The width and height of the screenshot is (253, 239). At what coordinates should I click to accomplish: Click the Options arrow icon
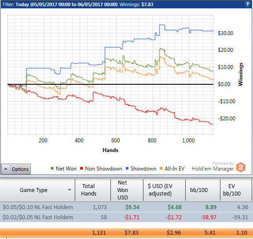point(6,169)
